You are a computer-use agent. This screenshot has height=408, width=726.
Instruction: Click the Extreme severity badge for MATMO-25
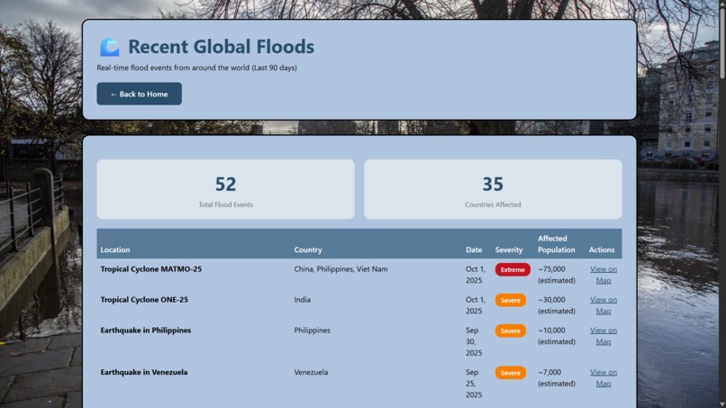[513, 269]
